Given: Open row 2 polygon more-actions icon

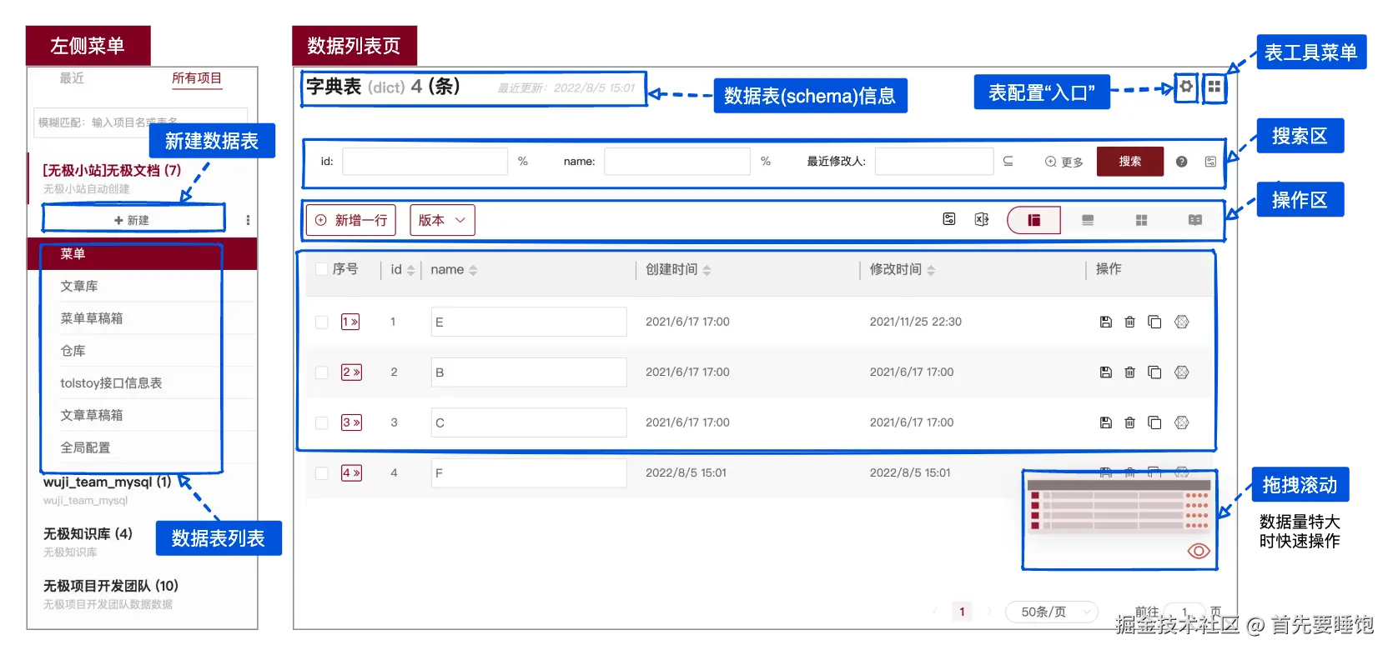Looking at the screenshot, I should click(1181, 372).
